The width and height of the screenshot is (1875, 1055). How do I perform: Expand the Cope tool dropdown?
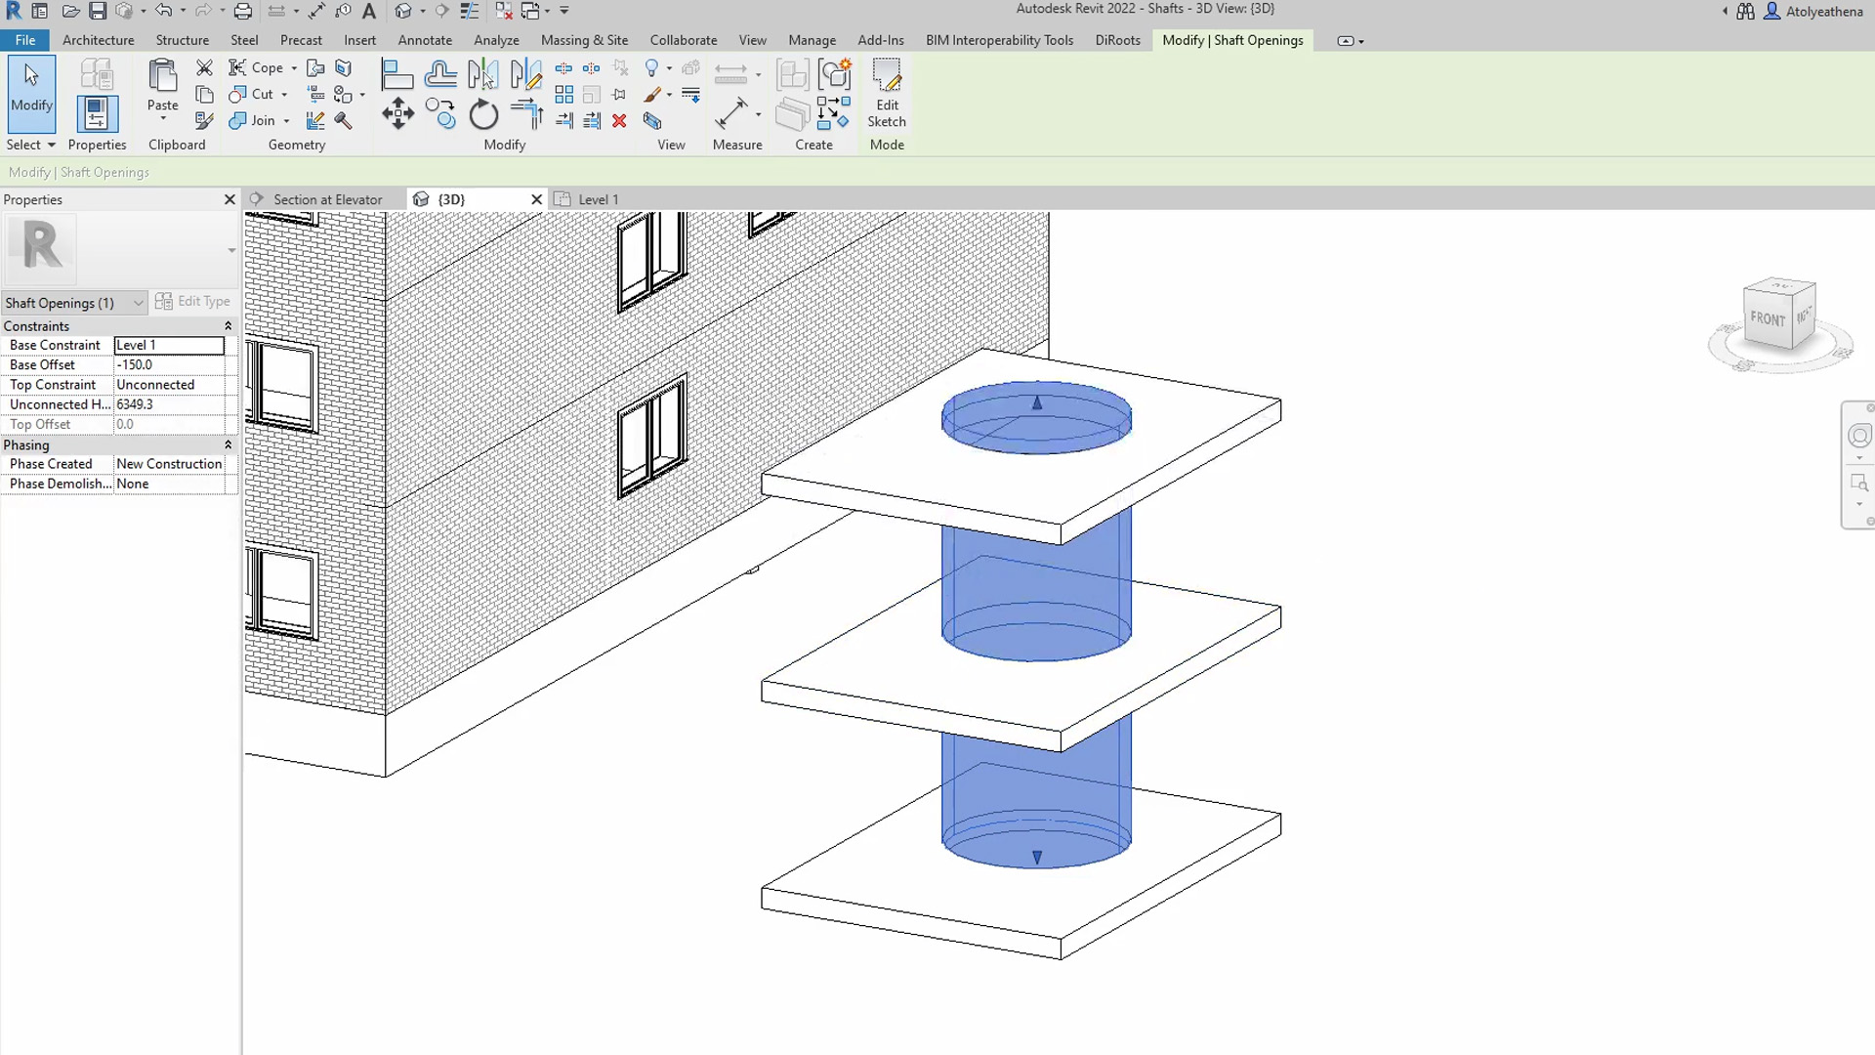pyautogui.click(x=292, y=67)
